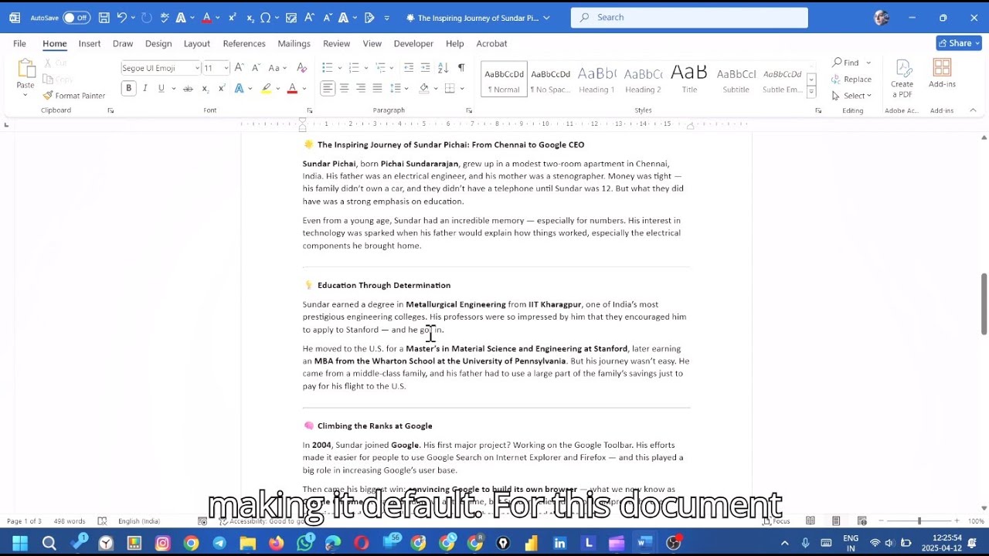Click the Share button
The width and height of the screenshot is (989, 556).
[959, 43]
